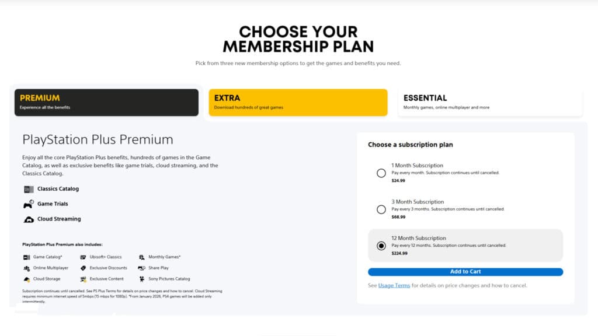Click the Exclusive Discounts tag icon
This screenshot has width=598, height=336.
pos(84,268)
